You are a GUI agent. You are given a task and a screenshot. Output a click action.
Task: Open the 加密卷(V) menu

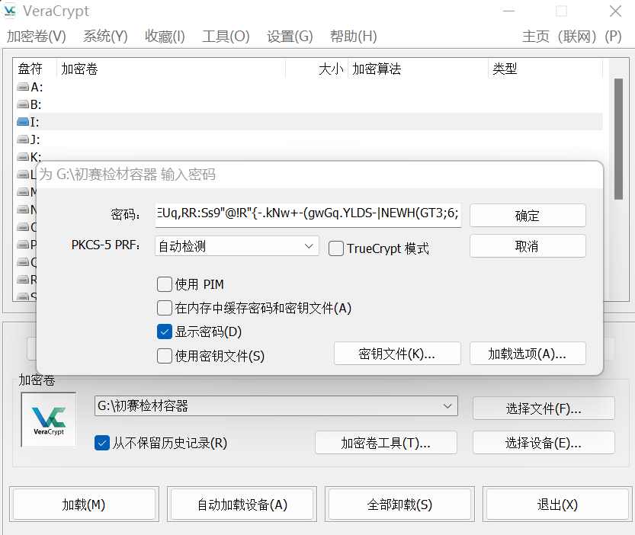click(x=36, y=36)
